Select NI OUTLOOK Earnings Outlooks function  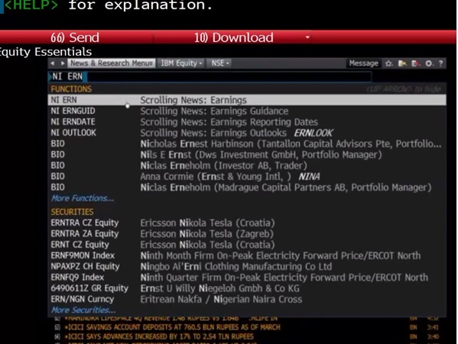[x=247, y=133]
